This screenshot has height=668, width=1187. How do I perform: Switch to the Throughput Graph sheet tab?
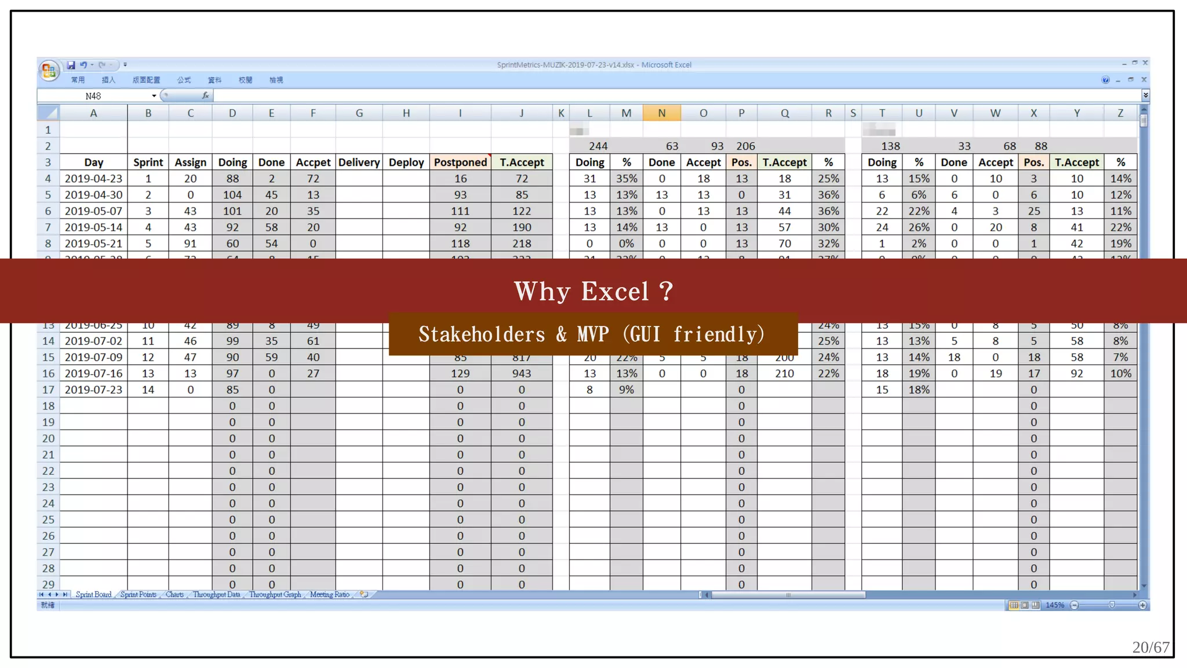tap(275, 594)
